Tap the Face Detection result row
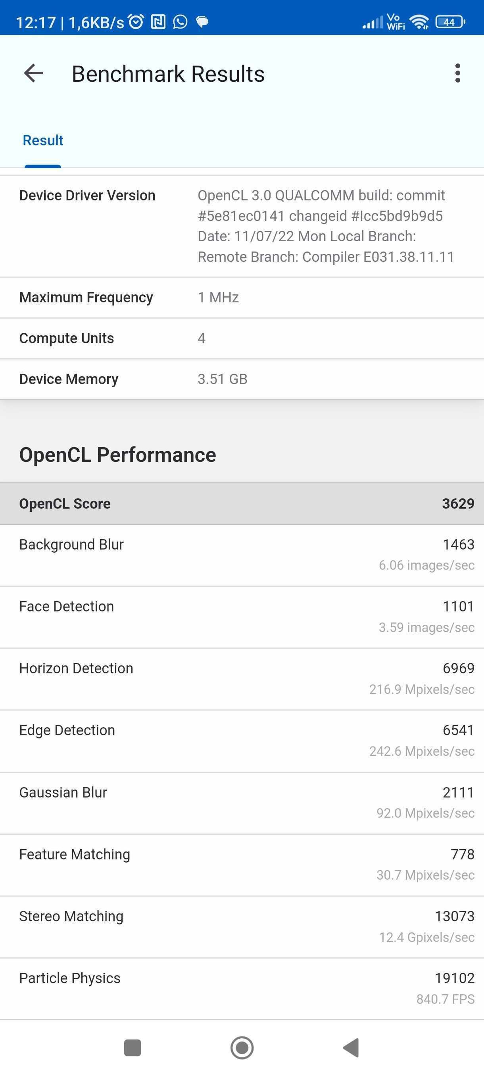The height and width of the screenshot is (1076, 484). tap(242, 617)
